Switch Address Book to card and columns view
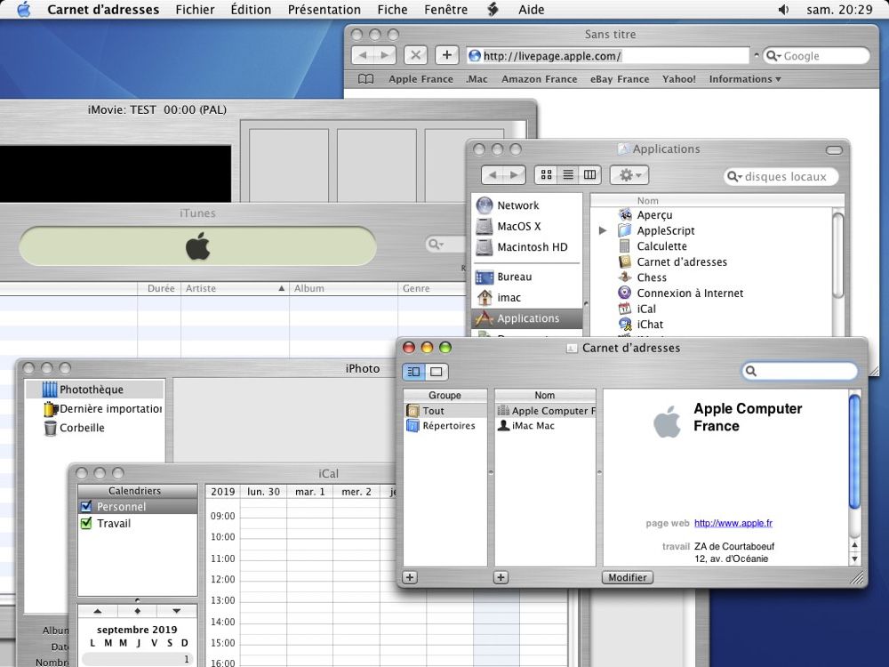The width and height of the screenshot is (889, 667). tap(413, 372)
